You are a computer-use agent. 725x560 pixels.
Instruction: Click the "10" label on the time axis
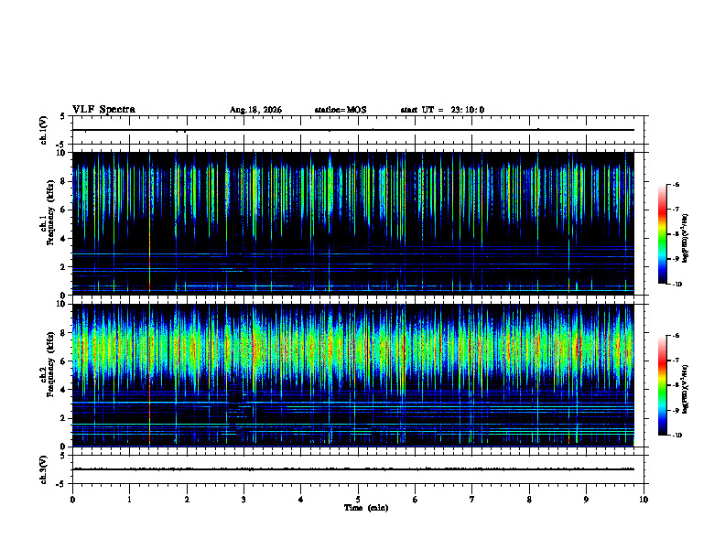coord(644,500)
